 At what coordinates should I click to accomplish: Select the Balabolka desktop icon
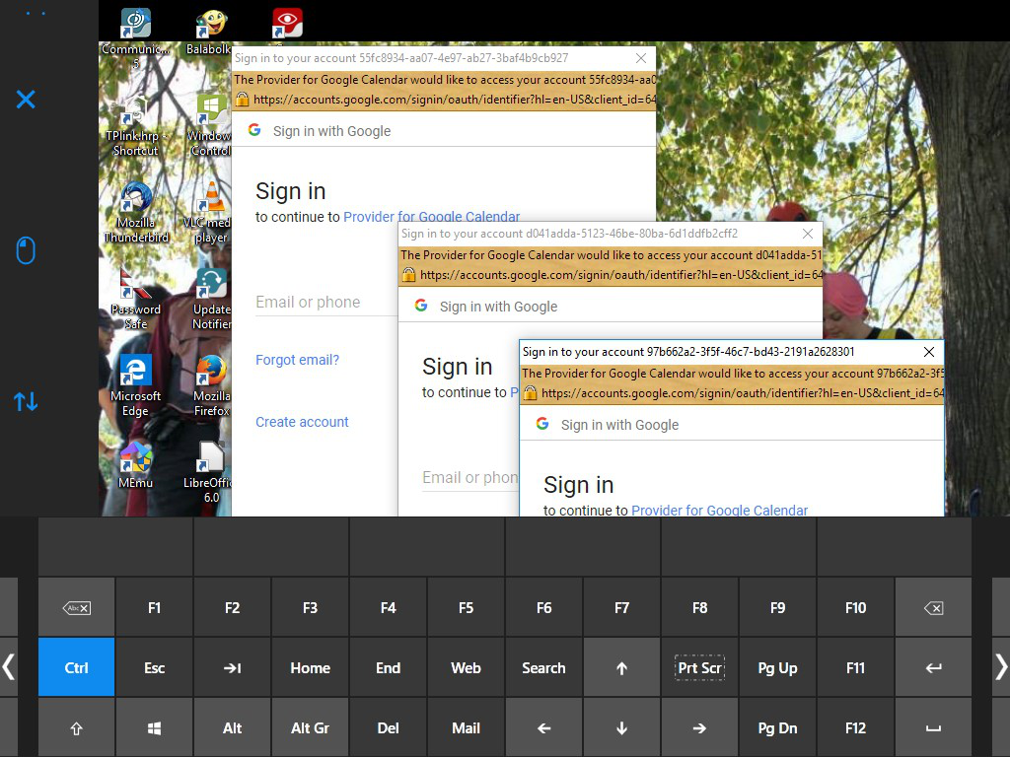[209, 33]
